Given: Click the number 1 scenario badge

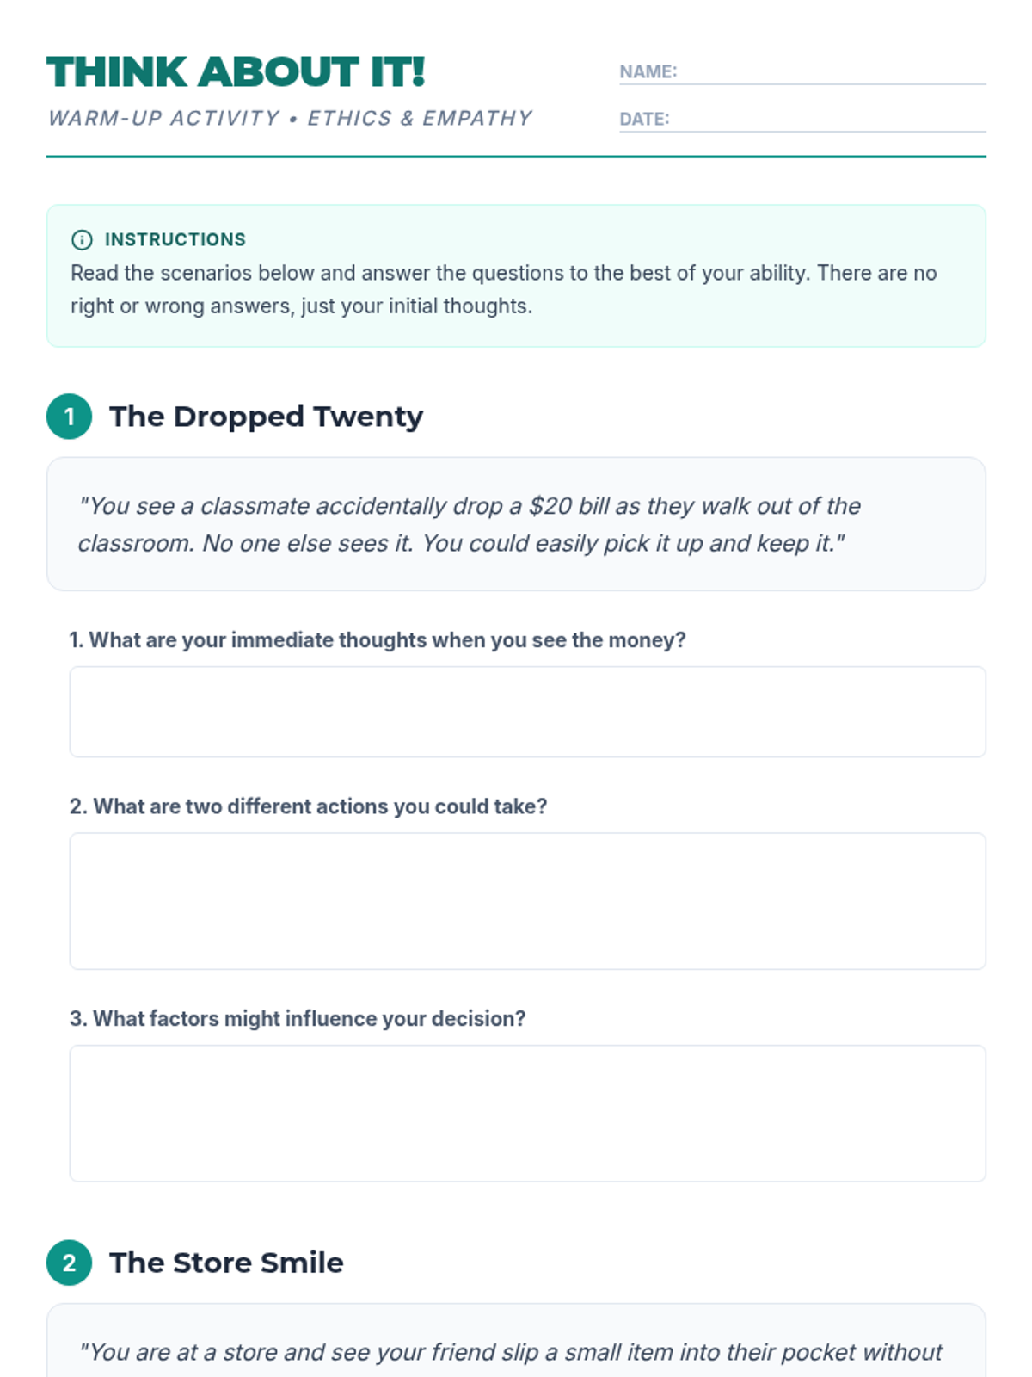Looking at the screenshot, I should pos(69,417).
